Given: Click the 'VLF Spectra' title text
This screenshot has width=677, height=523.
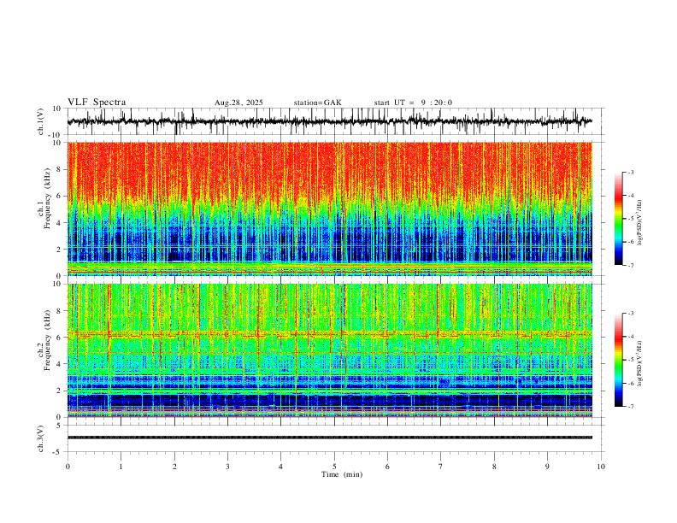Looking at the screenshot, I should click(97, 103).
